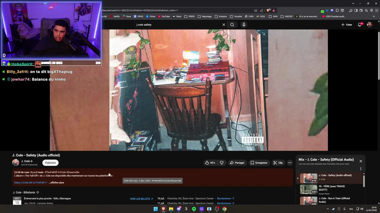Open the browser hamburger menu
Viewport: 380px width, 213px height.
pyautogui.click(x=376, y=10)
